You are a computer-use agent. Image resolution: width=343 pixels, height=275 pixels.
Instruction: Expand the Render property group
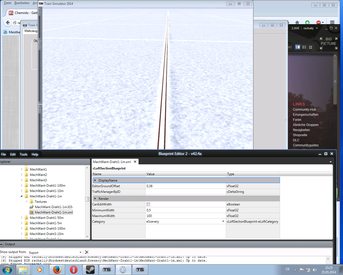coord(95,198)
